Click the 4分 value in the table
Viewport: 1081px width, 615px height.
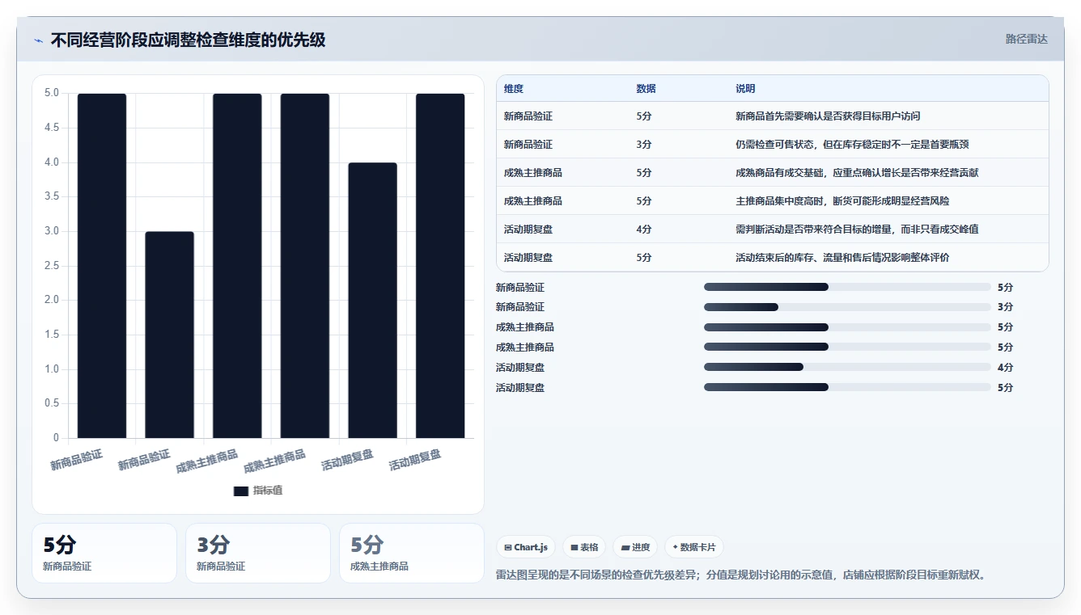644,230
